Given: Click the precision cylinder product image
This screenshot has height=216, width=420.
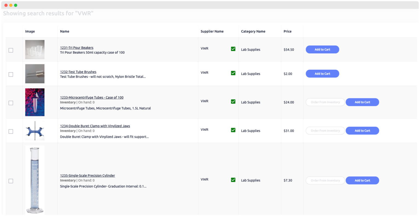Looking at the screenshot, I should pyautogui.click(x=35, y=180).
